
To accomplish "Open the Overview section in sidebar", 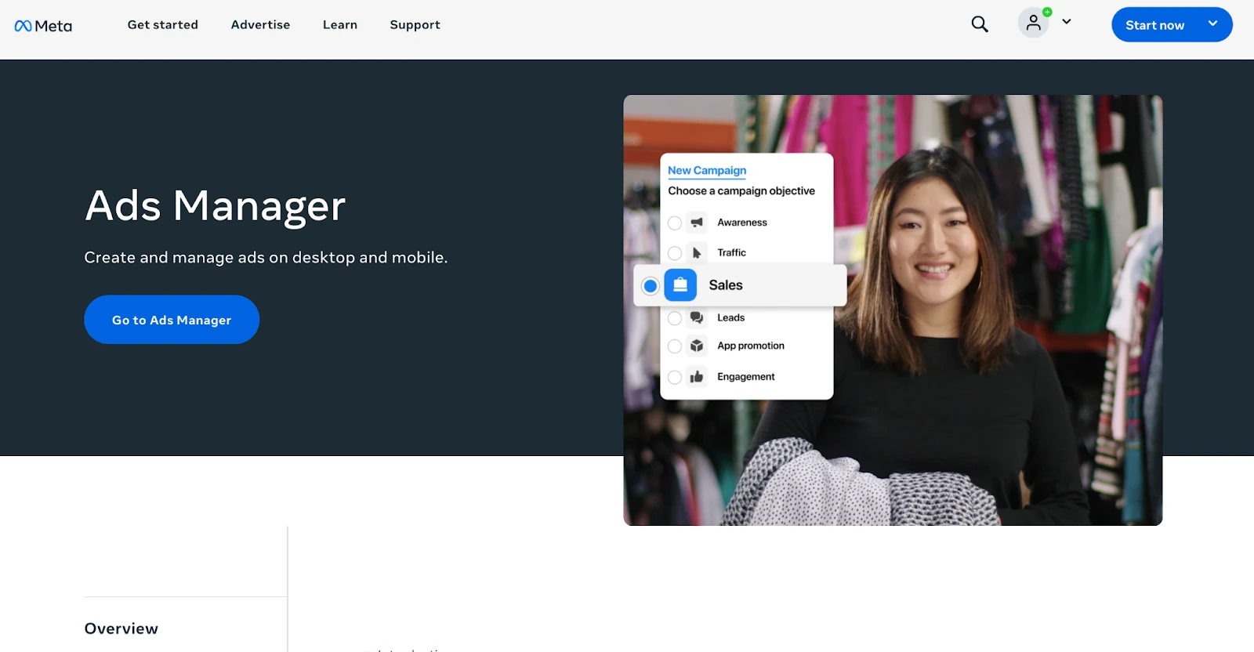I will [x=121, y=628].
